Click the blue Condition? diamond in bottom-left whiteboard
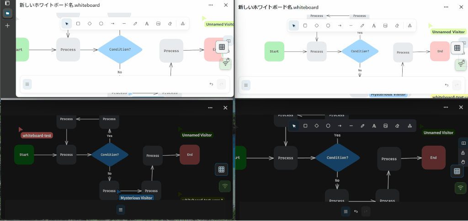Screen dimensions: 468x221 pos(110,155)
